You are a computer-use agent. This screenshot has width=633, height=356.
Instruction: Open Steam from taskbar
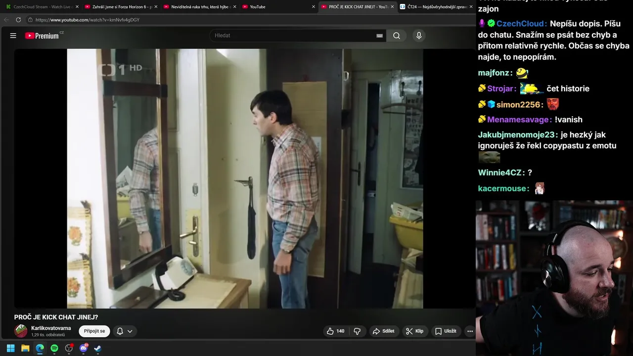98,348
